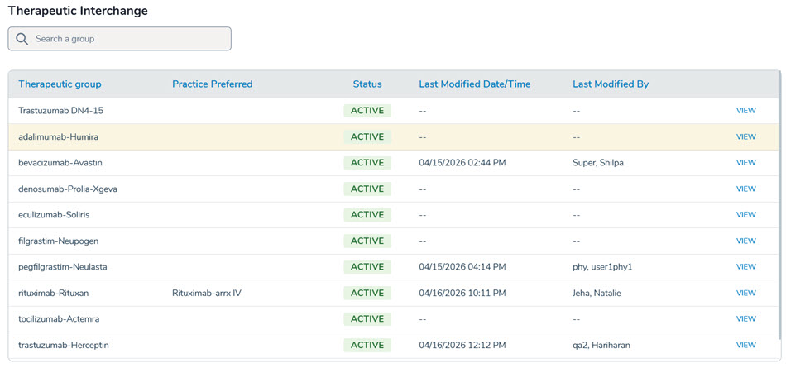Open VIEW for rituximab-Rituxan row
786x368 pixels.
[745, 294]
